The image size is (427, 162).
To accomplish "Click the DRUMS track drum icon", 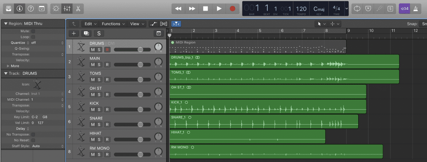I will 81,47.
